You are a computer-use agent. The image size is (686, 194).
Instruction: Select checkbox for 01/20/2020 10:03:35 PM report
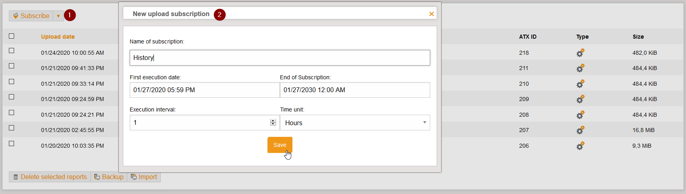12,144
